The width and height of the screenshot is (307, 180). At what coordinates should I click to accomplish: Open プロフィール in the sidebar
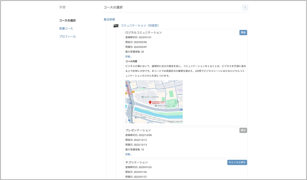67,36
